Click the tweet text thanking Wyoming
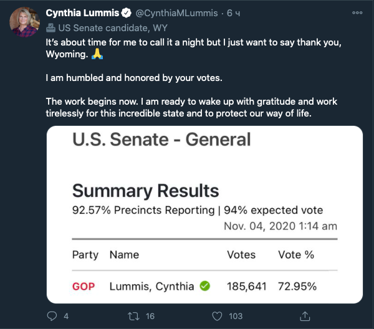Image resolution: width=374 pixels, height=329 pixels. 193,48
